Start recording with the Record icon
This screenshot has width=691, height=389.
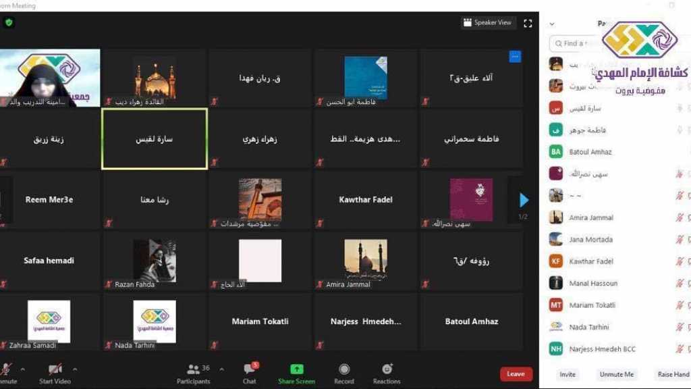[344, 369]
